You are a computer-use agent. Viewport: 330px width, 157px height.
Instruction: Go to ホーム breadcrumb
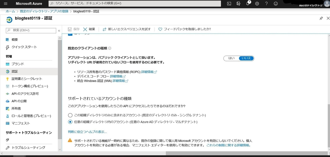10,11
